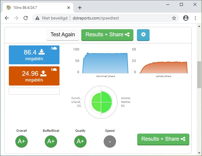Close the '10ms 86.4/24.7' tab
The image size is (202, 156).
tap(69, 8)
